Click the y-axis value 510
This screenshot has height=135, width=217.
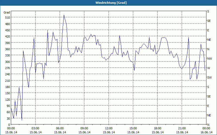point(8,18)
